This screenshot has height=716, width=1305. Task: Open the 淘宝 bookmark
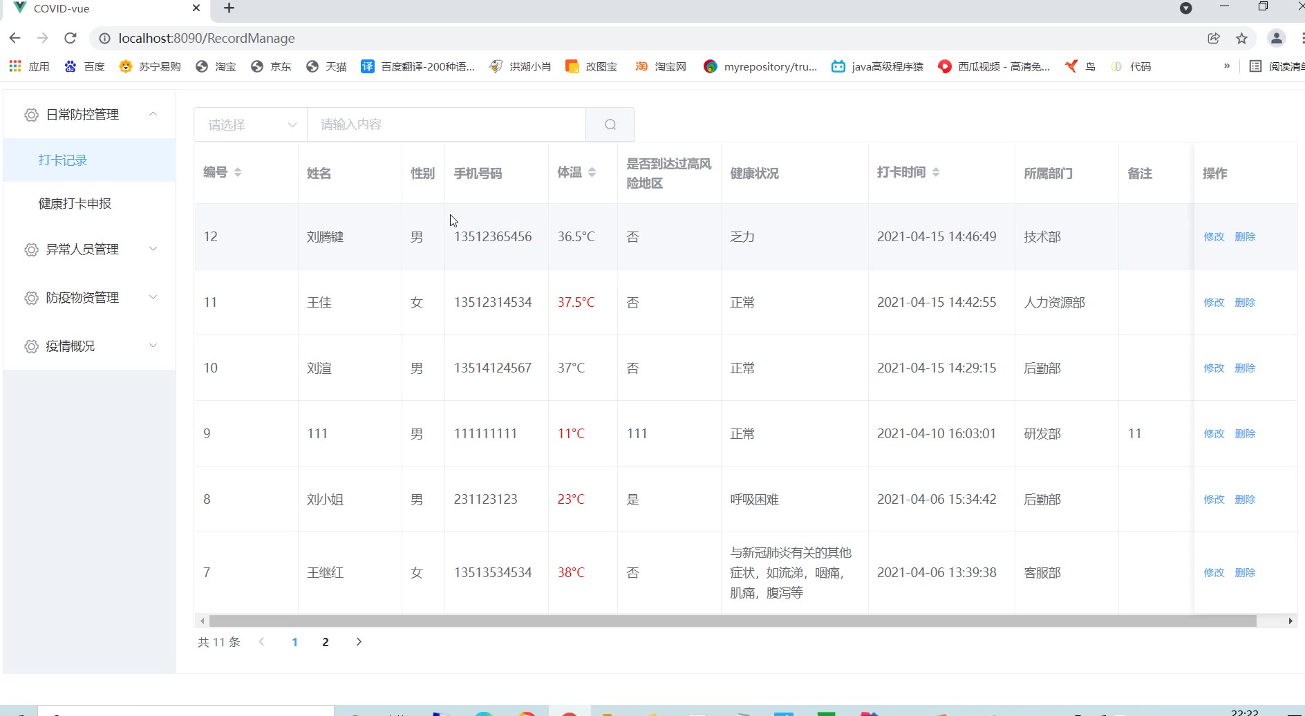pyautogui.click(x=216, y=66)
